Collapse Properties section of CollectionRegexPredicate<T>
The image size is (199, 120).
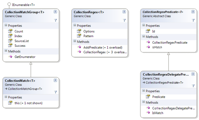click(x=144, y=25)
